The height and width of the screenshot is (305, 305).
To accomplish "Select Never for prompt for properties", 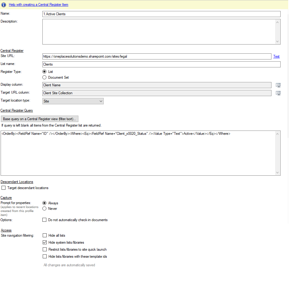I will 45,209.
